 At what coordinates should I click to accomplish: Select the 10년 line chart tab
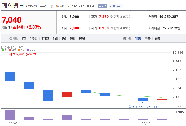[82, 38]
